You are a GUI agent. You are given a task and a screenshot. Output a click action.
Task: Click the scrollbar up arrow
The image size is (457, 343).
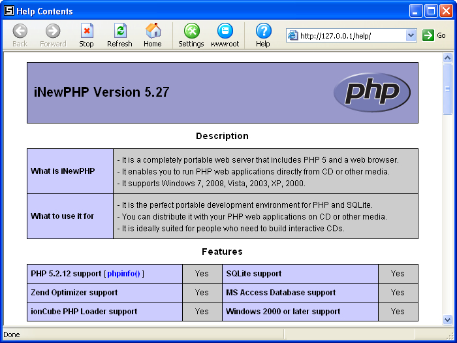click(x=447, y=57)
